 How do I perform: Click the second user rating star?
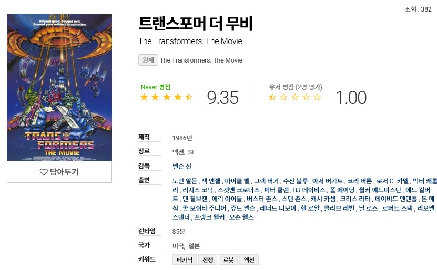(x=283, y=97)
